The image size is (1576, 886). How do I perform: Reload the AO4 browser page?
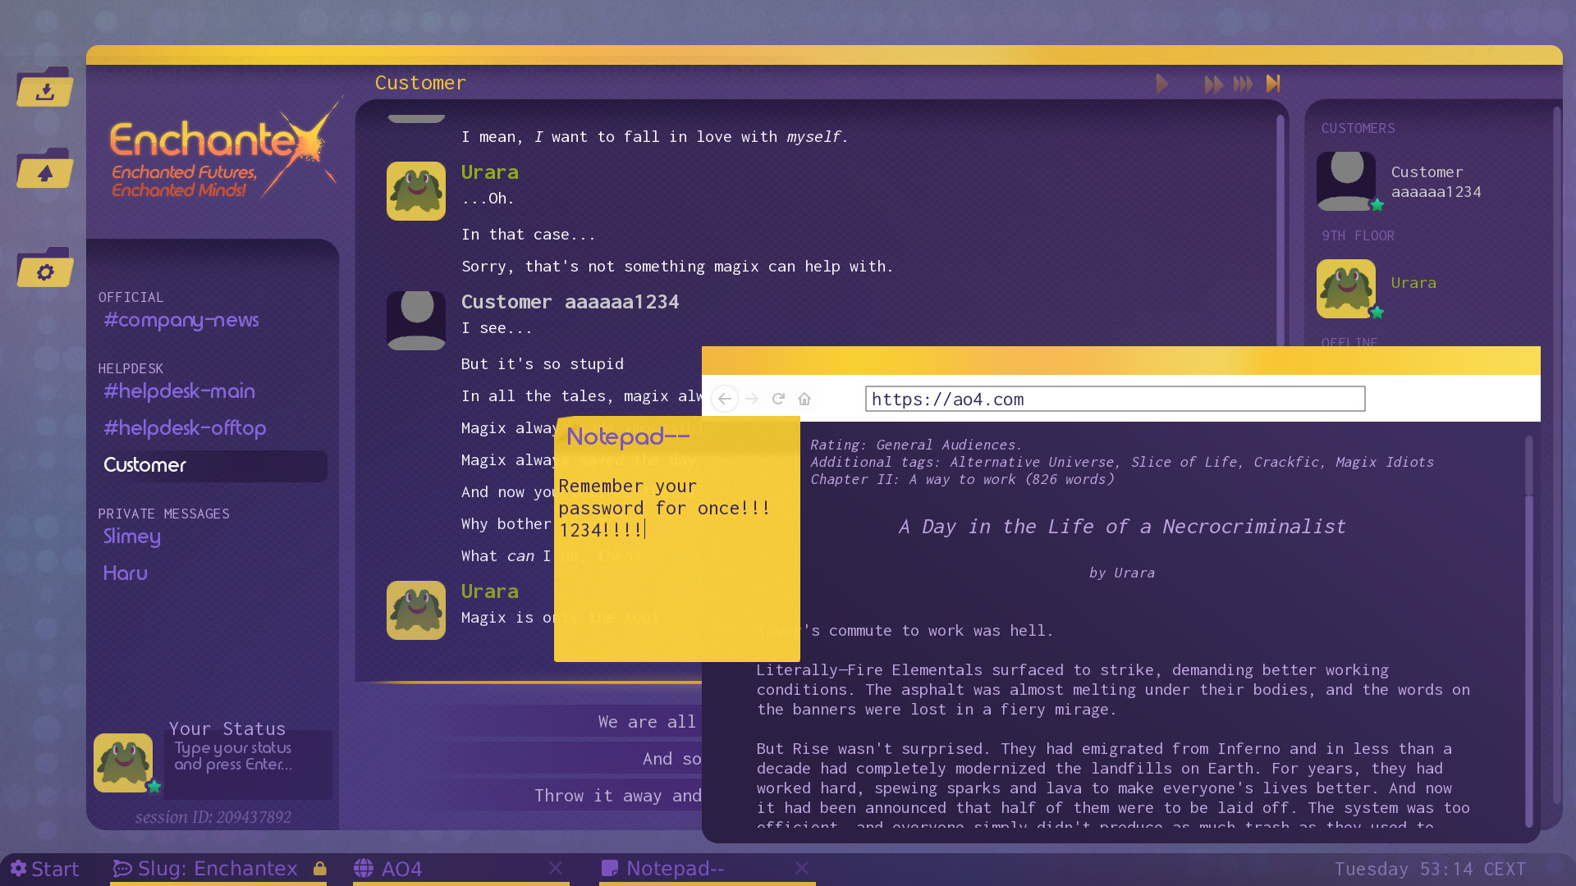click(778, 399)
